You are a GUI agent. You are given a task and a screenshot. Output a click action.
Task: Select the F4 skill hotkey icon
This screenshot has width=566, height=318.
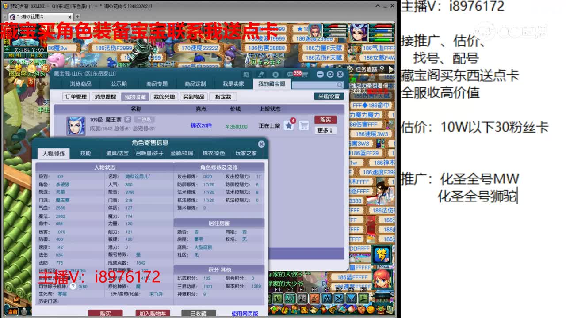pos(314,298)
